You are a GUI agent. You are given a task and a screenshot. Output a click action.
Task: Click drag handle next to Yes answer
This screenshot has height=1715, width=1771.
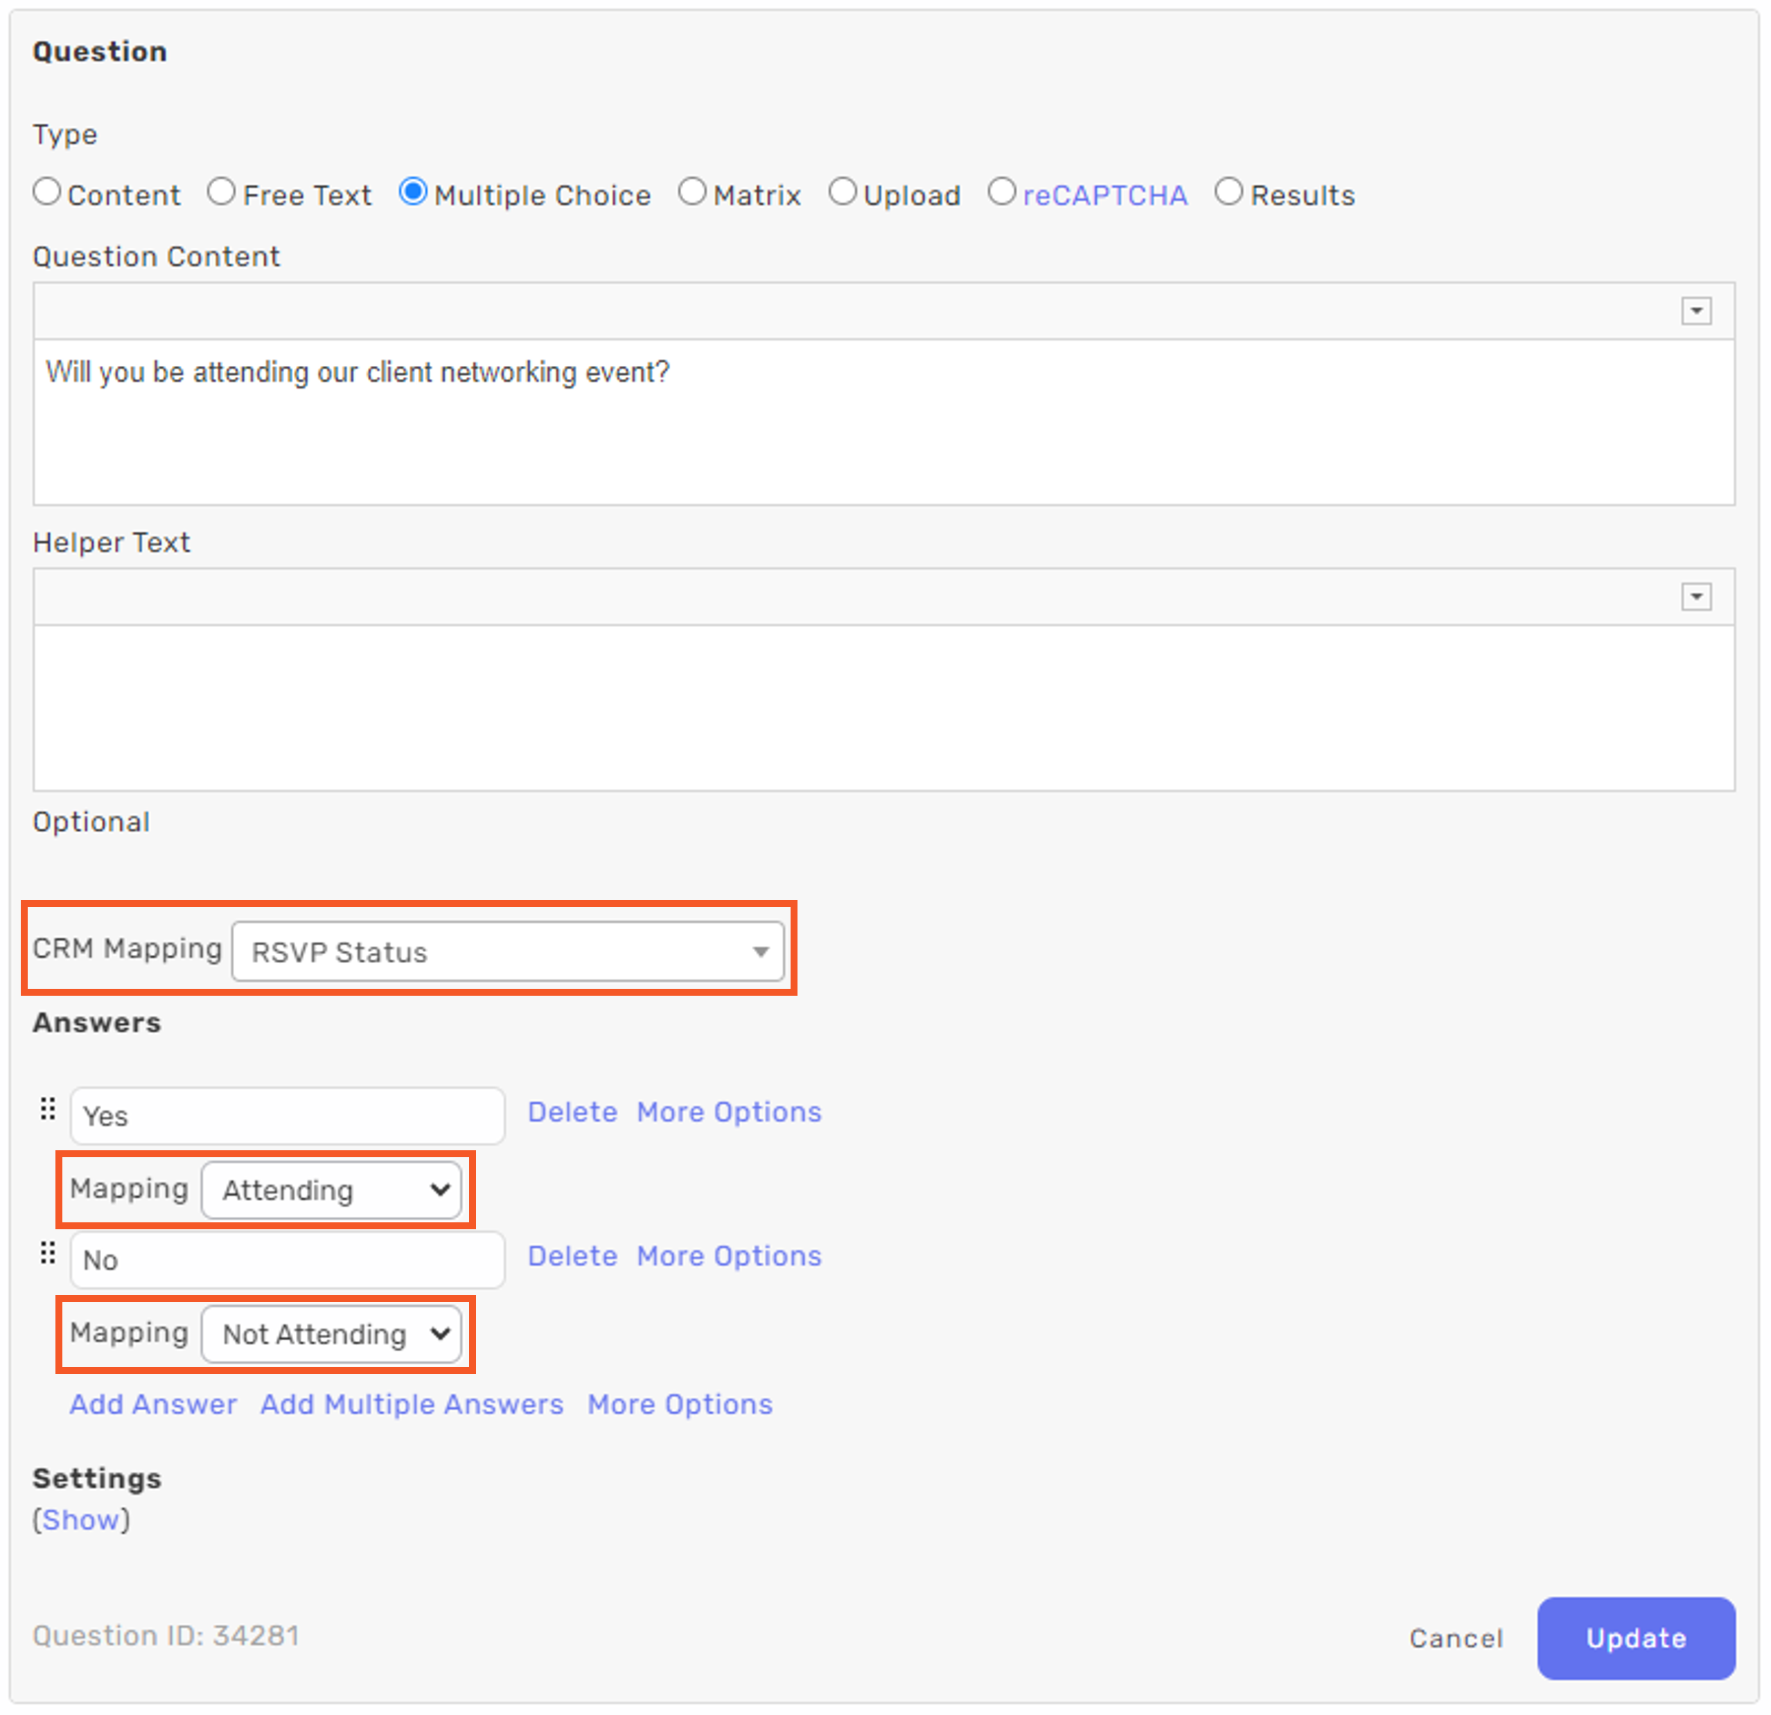click(48, 1109)
